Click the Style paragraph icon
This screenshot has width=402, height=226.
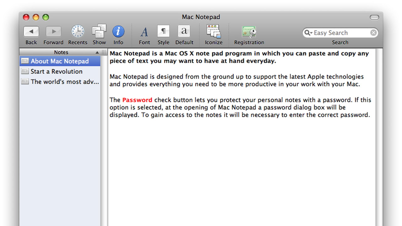163,31
